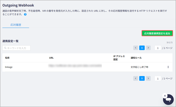The width and height of the screenshot is (176, 107).
Task: Switch to the 応対履歴 tab
Action: (x=16, y=25)
